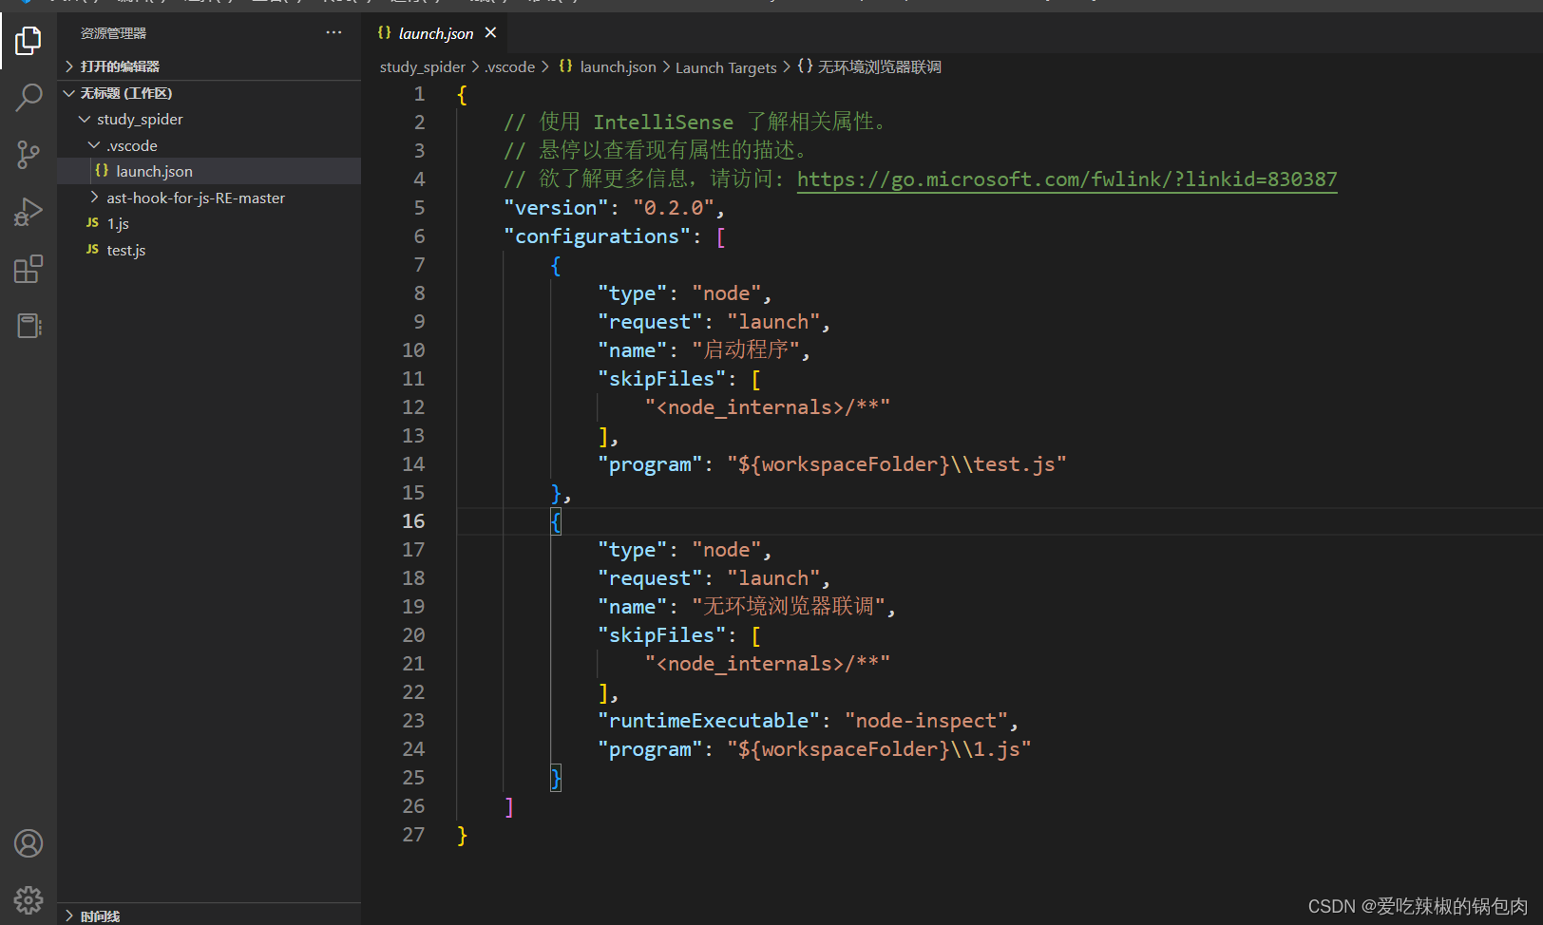The image size is (1543, 925).
Task: Collapse the untitled workspace section
Action: (209, 93)
